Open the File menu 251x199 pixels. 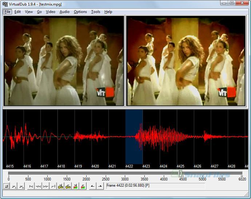(x=7, y=12)
